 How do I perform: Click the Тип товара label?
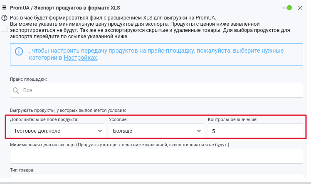[x=22, y=170]
